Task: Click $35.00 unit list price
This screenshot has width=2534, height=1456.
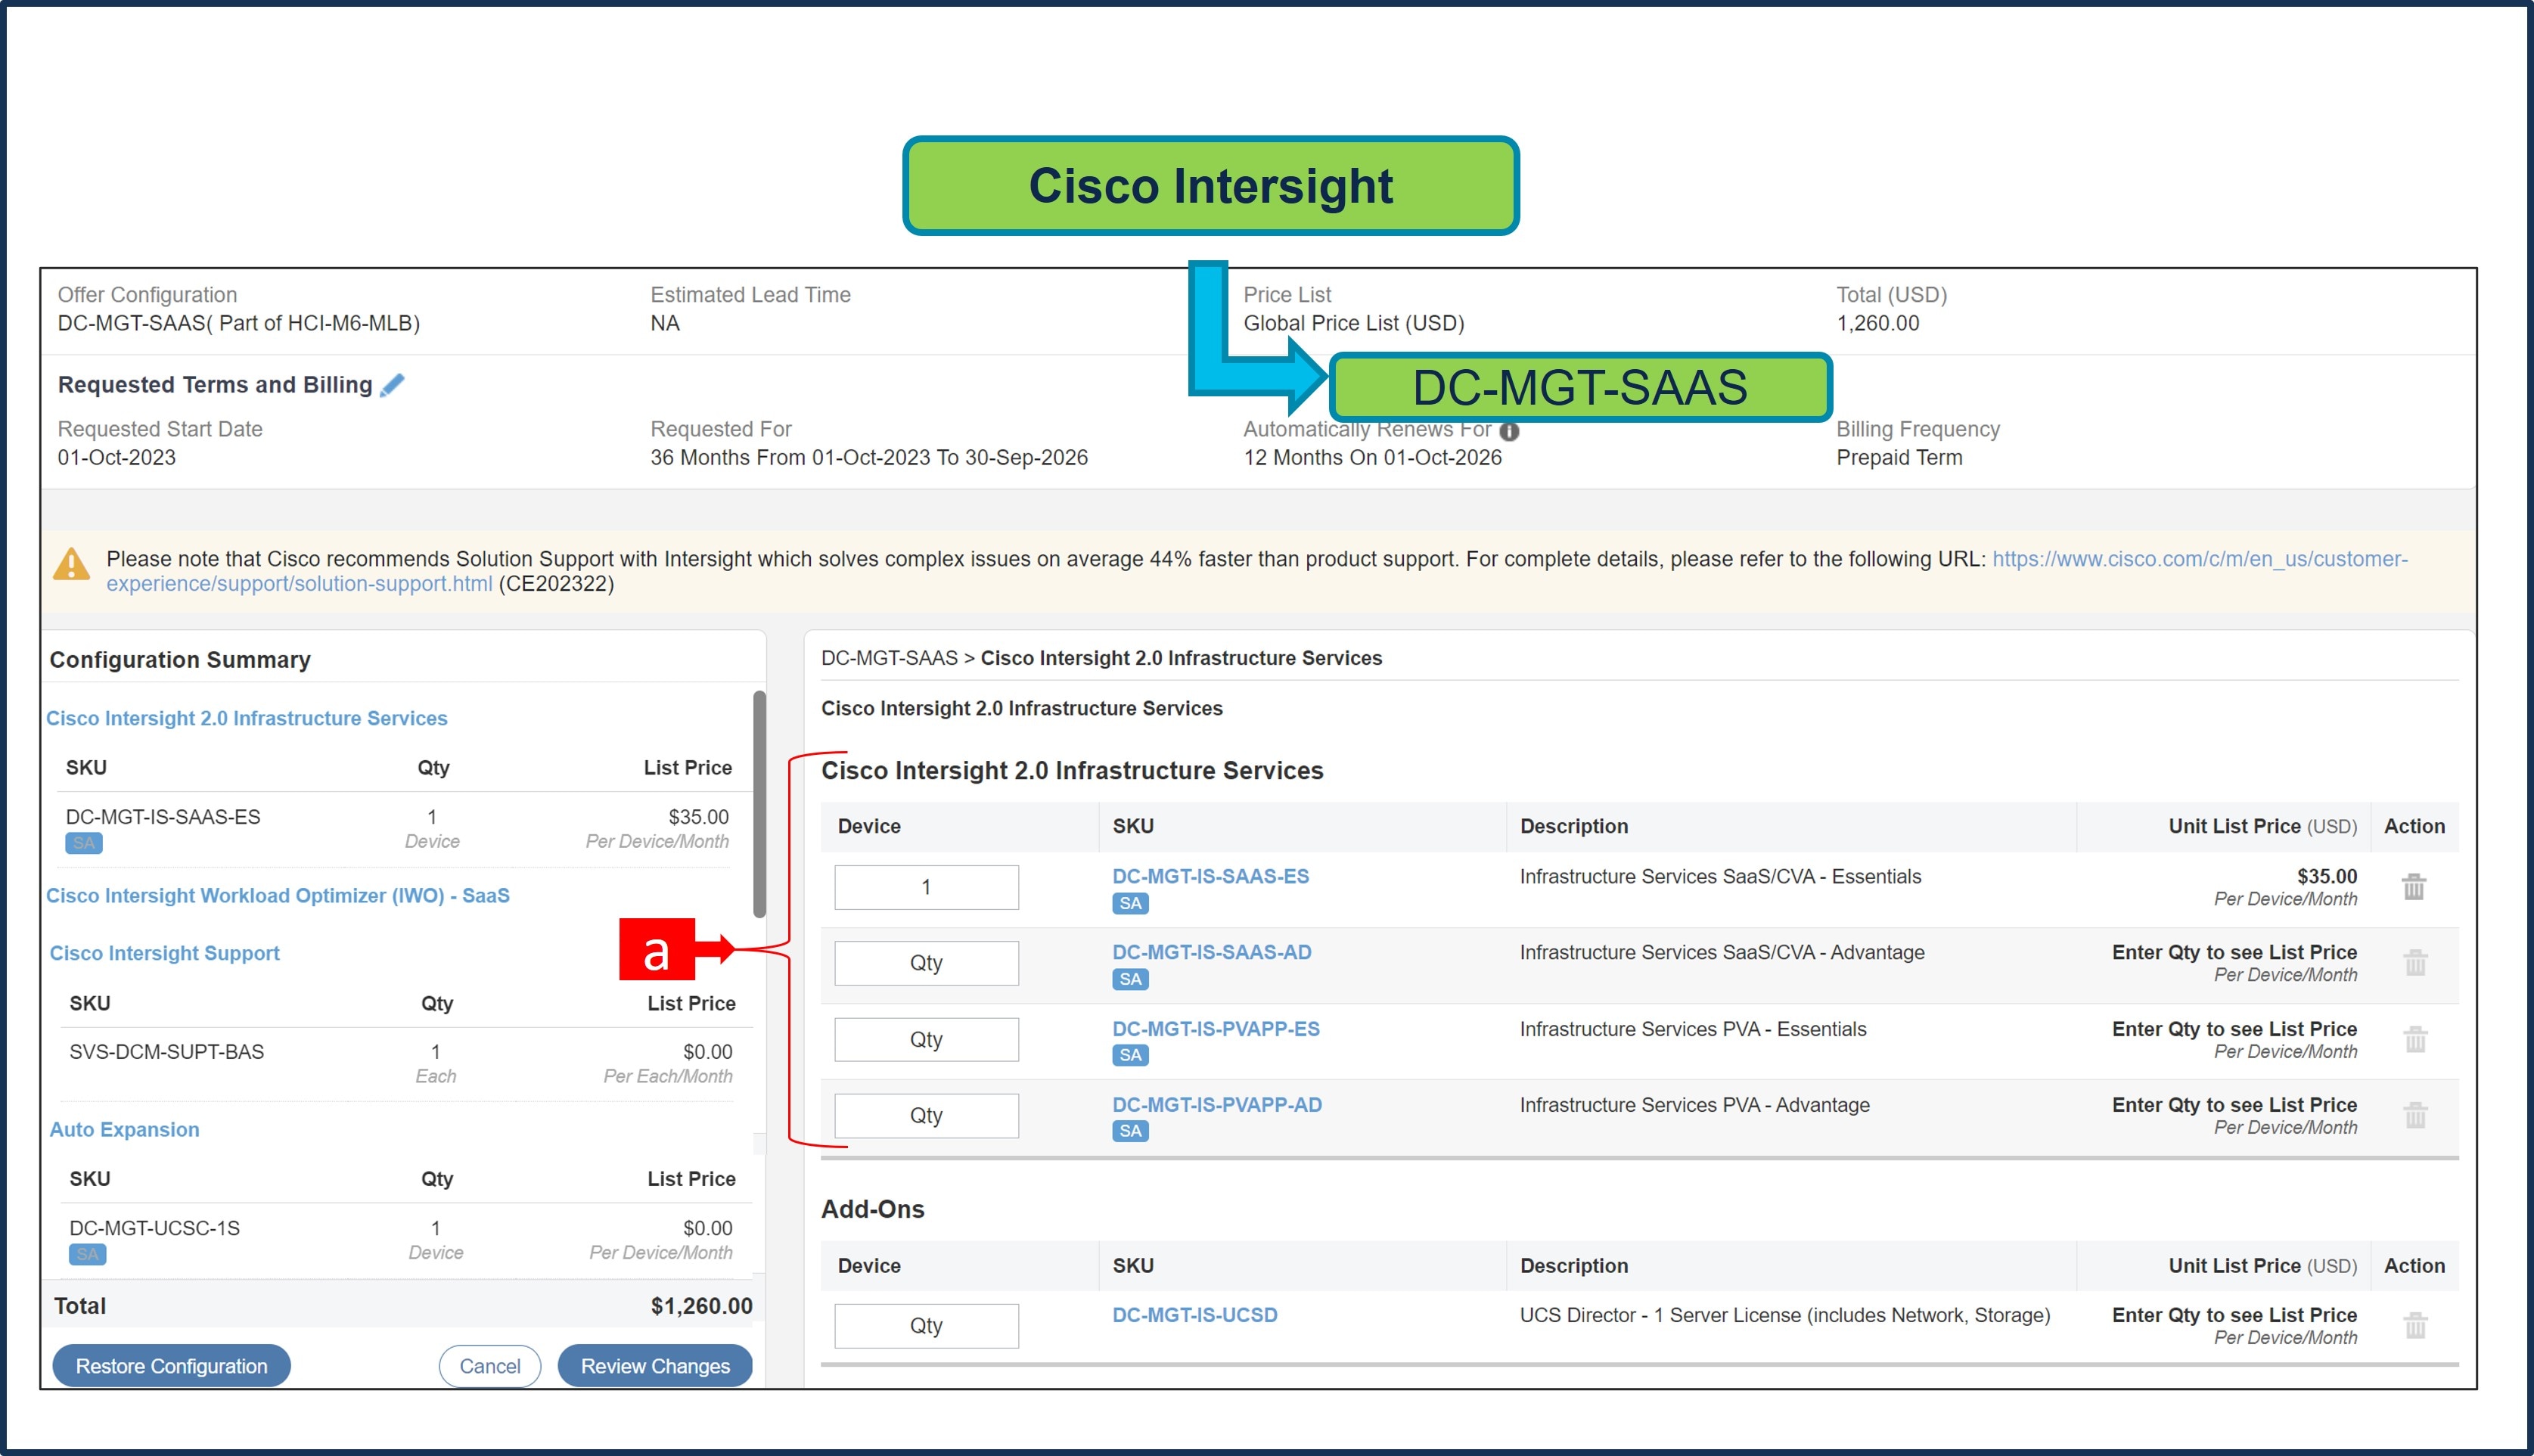Action: 2326,876
